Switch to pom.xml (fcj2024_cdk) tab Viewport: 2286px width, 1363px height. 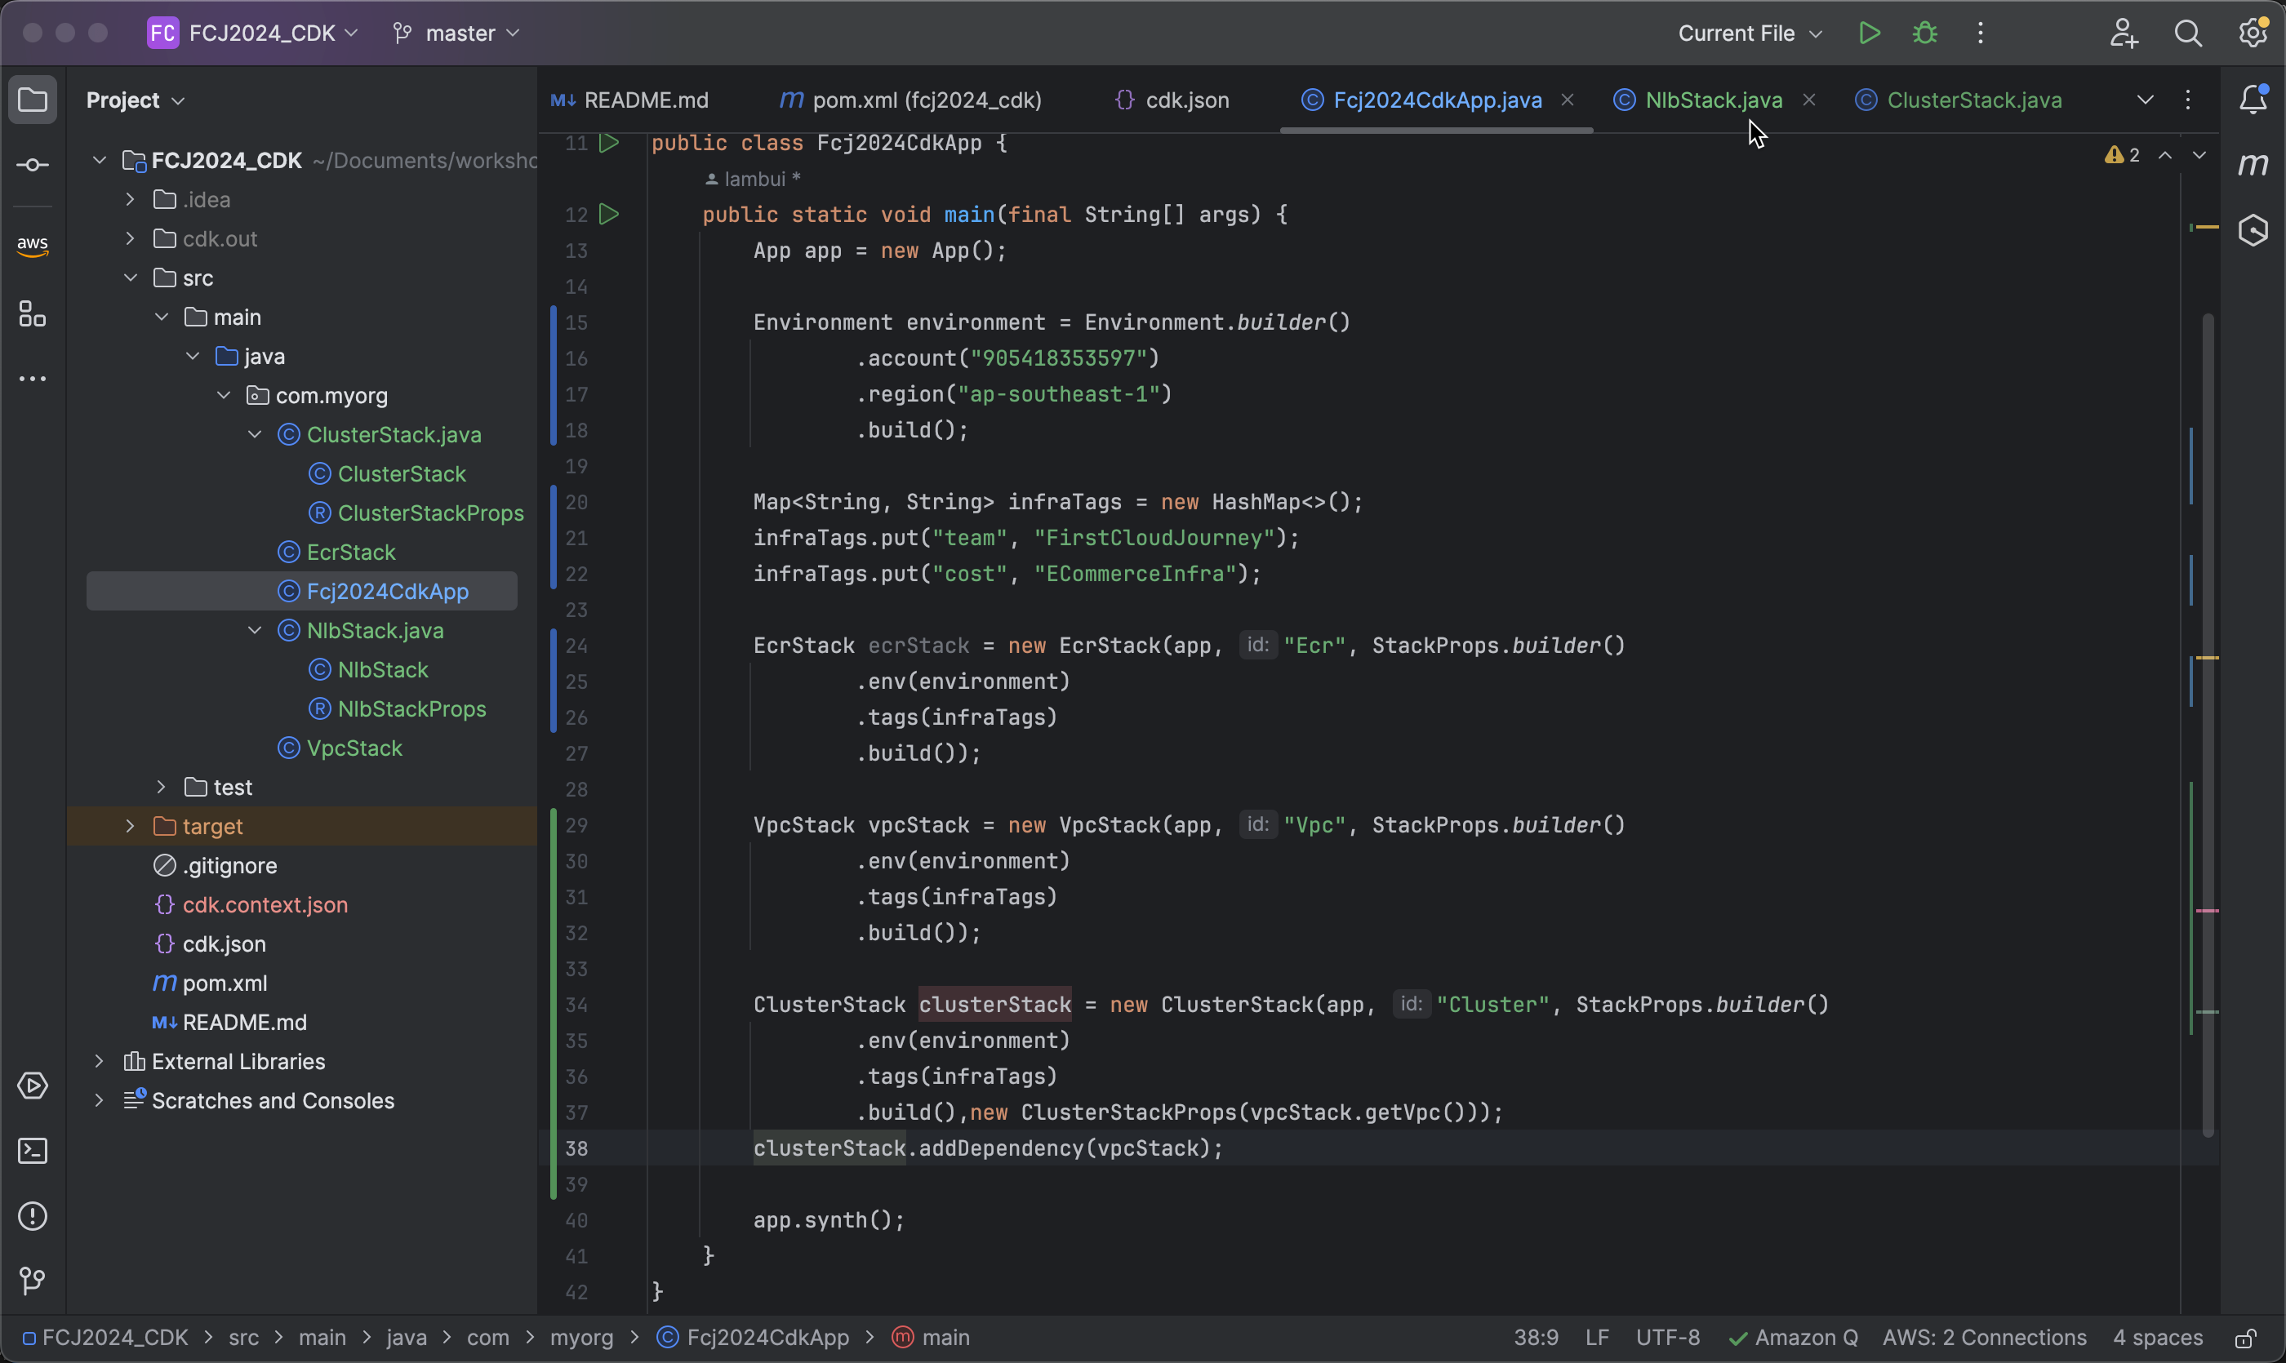910,100
